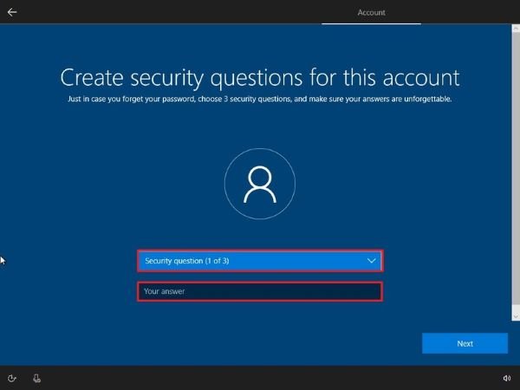520x390 pixels.
Task: Click the scrollbar down arrow
Action: pyautogui.click(x=516, y=316)
